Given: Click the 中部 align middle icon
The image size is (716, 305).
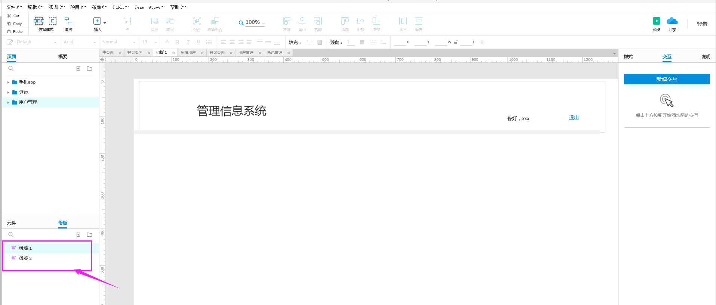Looking at the screenshot, I should coord(360,21).
